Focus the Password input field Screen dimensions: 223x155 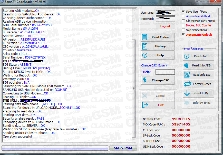(x=165, y=19)
